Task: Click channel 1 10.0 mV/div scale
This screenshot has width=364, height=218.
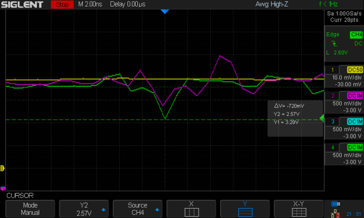Action: coord(346,77)
